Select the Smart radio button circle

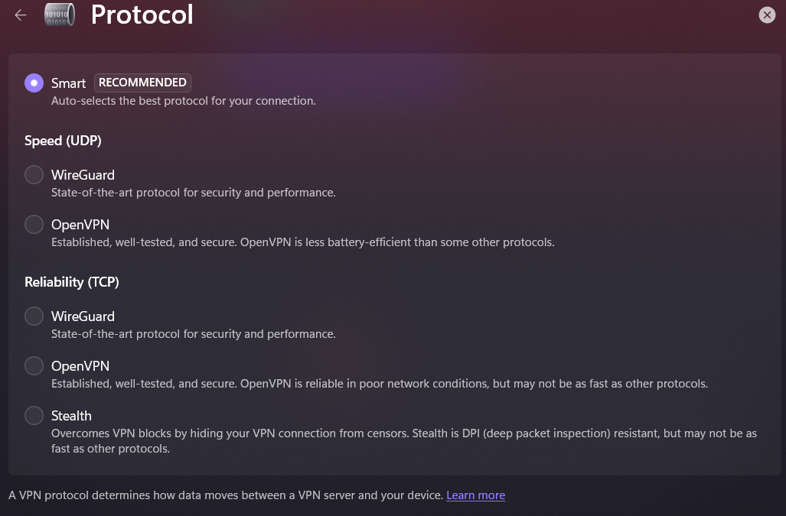(34, 83)
